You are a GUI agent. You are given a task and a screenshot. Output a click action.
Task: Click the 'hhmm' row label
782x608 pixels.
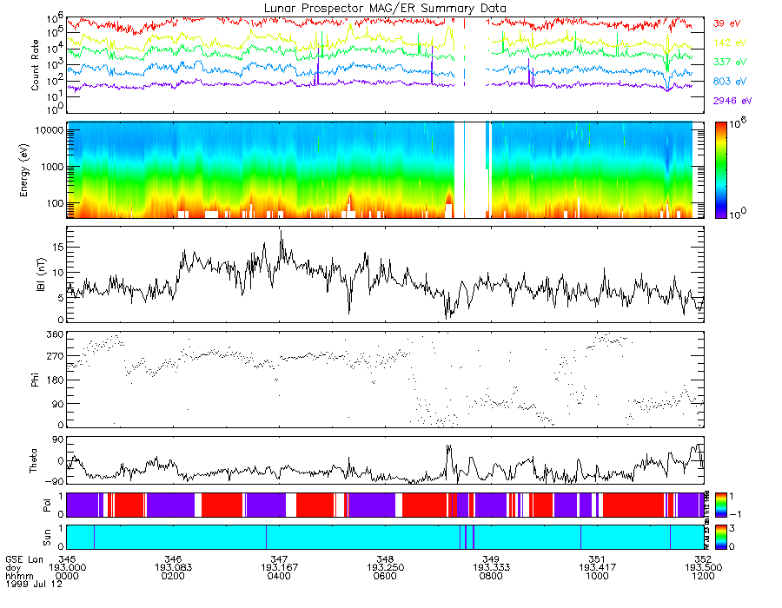click(x=19, y=576)
